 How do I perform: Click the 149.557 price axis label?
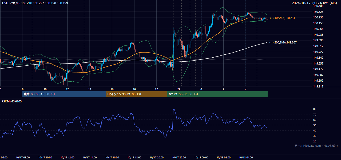(x=319, y=63)
